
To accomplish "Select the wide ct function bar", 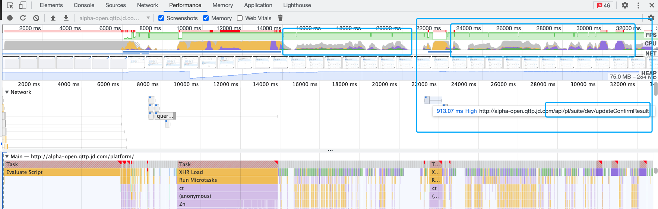I will pos(227,188).
